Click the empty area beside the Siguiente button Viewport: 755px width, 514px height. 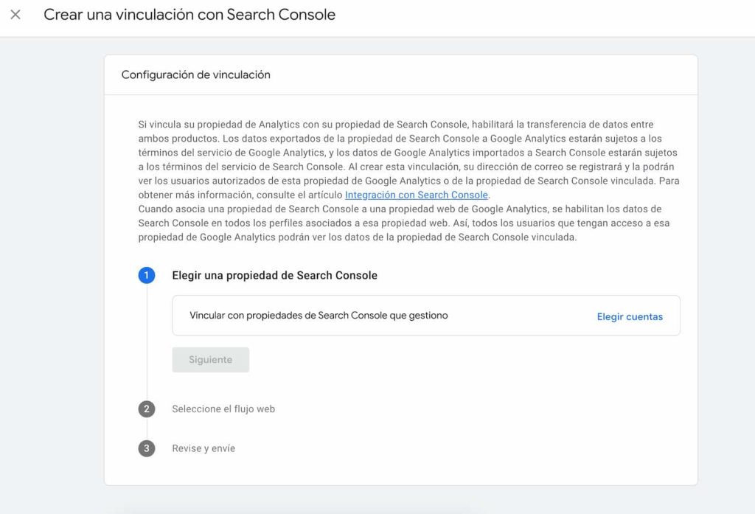pos(442,360)
